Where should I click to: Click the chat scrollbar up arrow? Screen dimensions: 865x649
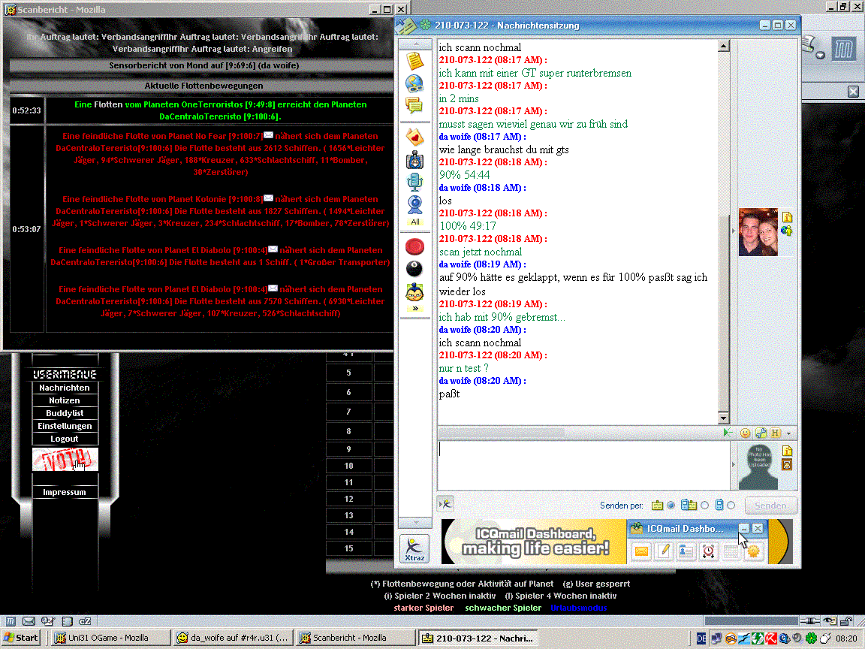[724, 46]
